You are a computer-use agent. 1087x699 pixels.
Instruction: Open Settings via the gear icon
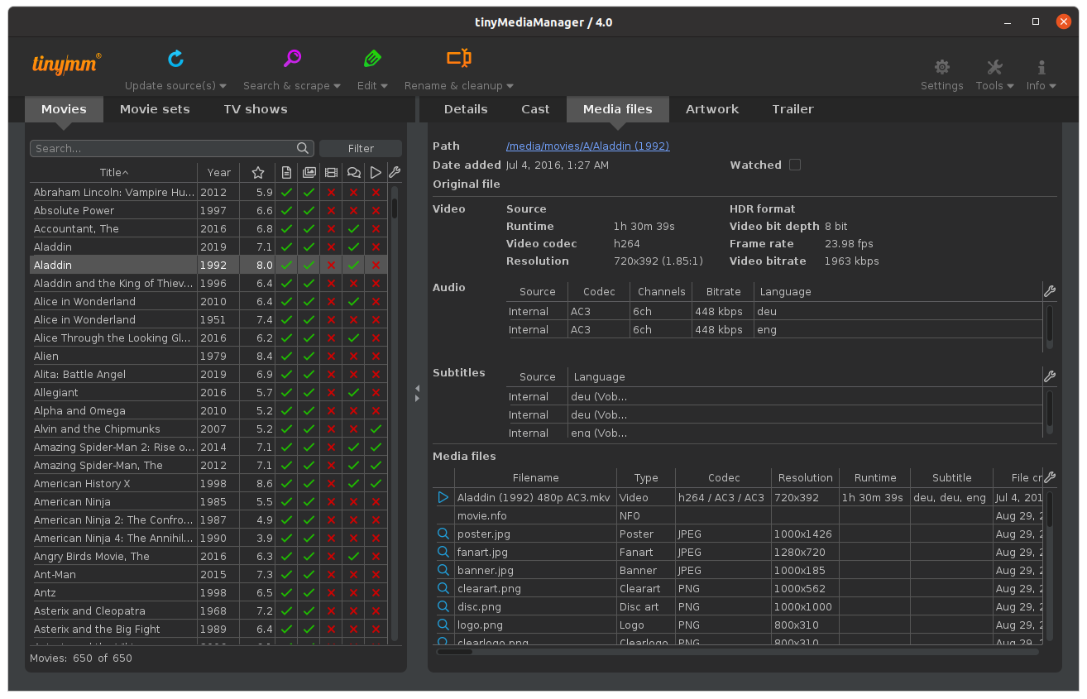(x=941, y=68)
